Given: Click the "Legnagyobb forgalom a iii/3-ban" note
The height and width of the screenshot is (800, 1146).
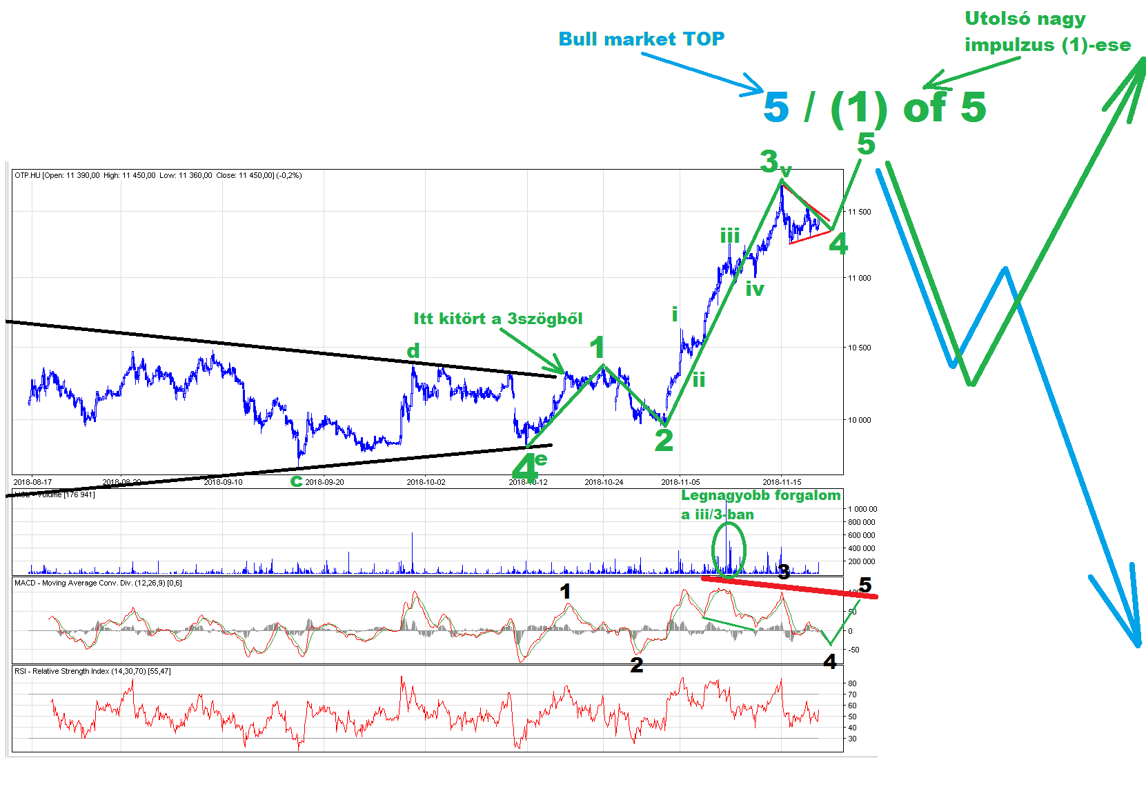Looking at the screenshot, I should click(x=760, y=504).
